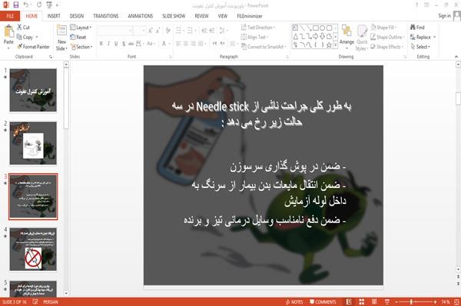Open the Section dropdown

pyautogui.click(x=81, y=47)
